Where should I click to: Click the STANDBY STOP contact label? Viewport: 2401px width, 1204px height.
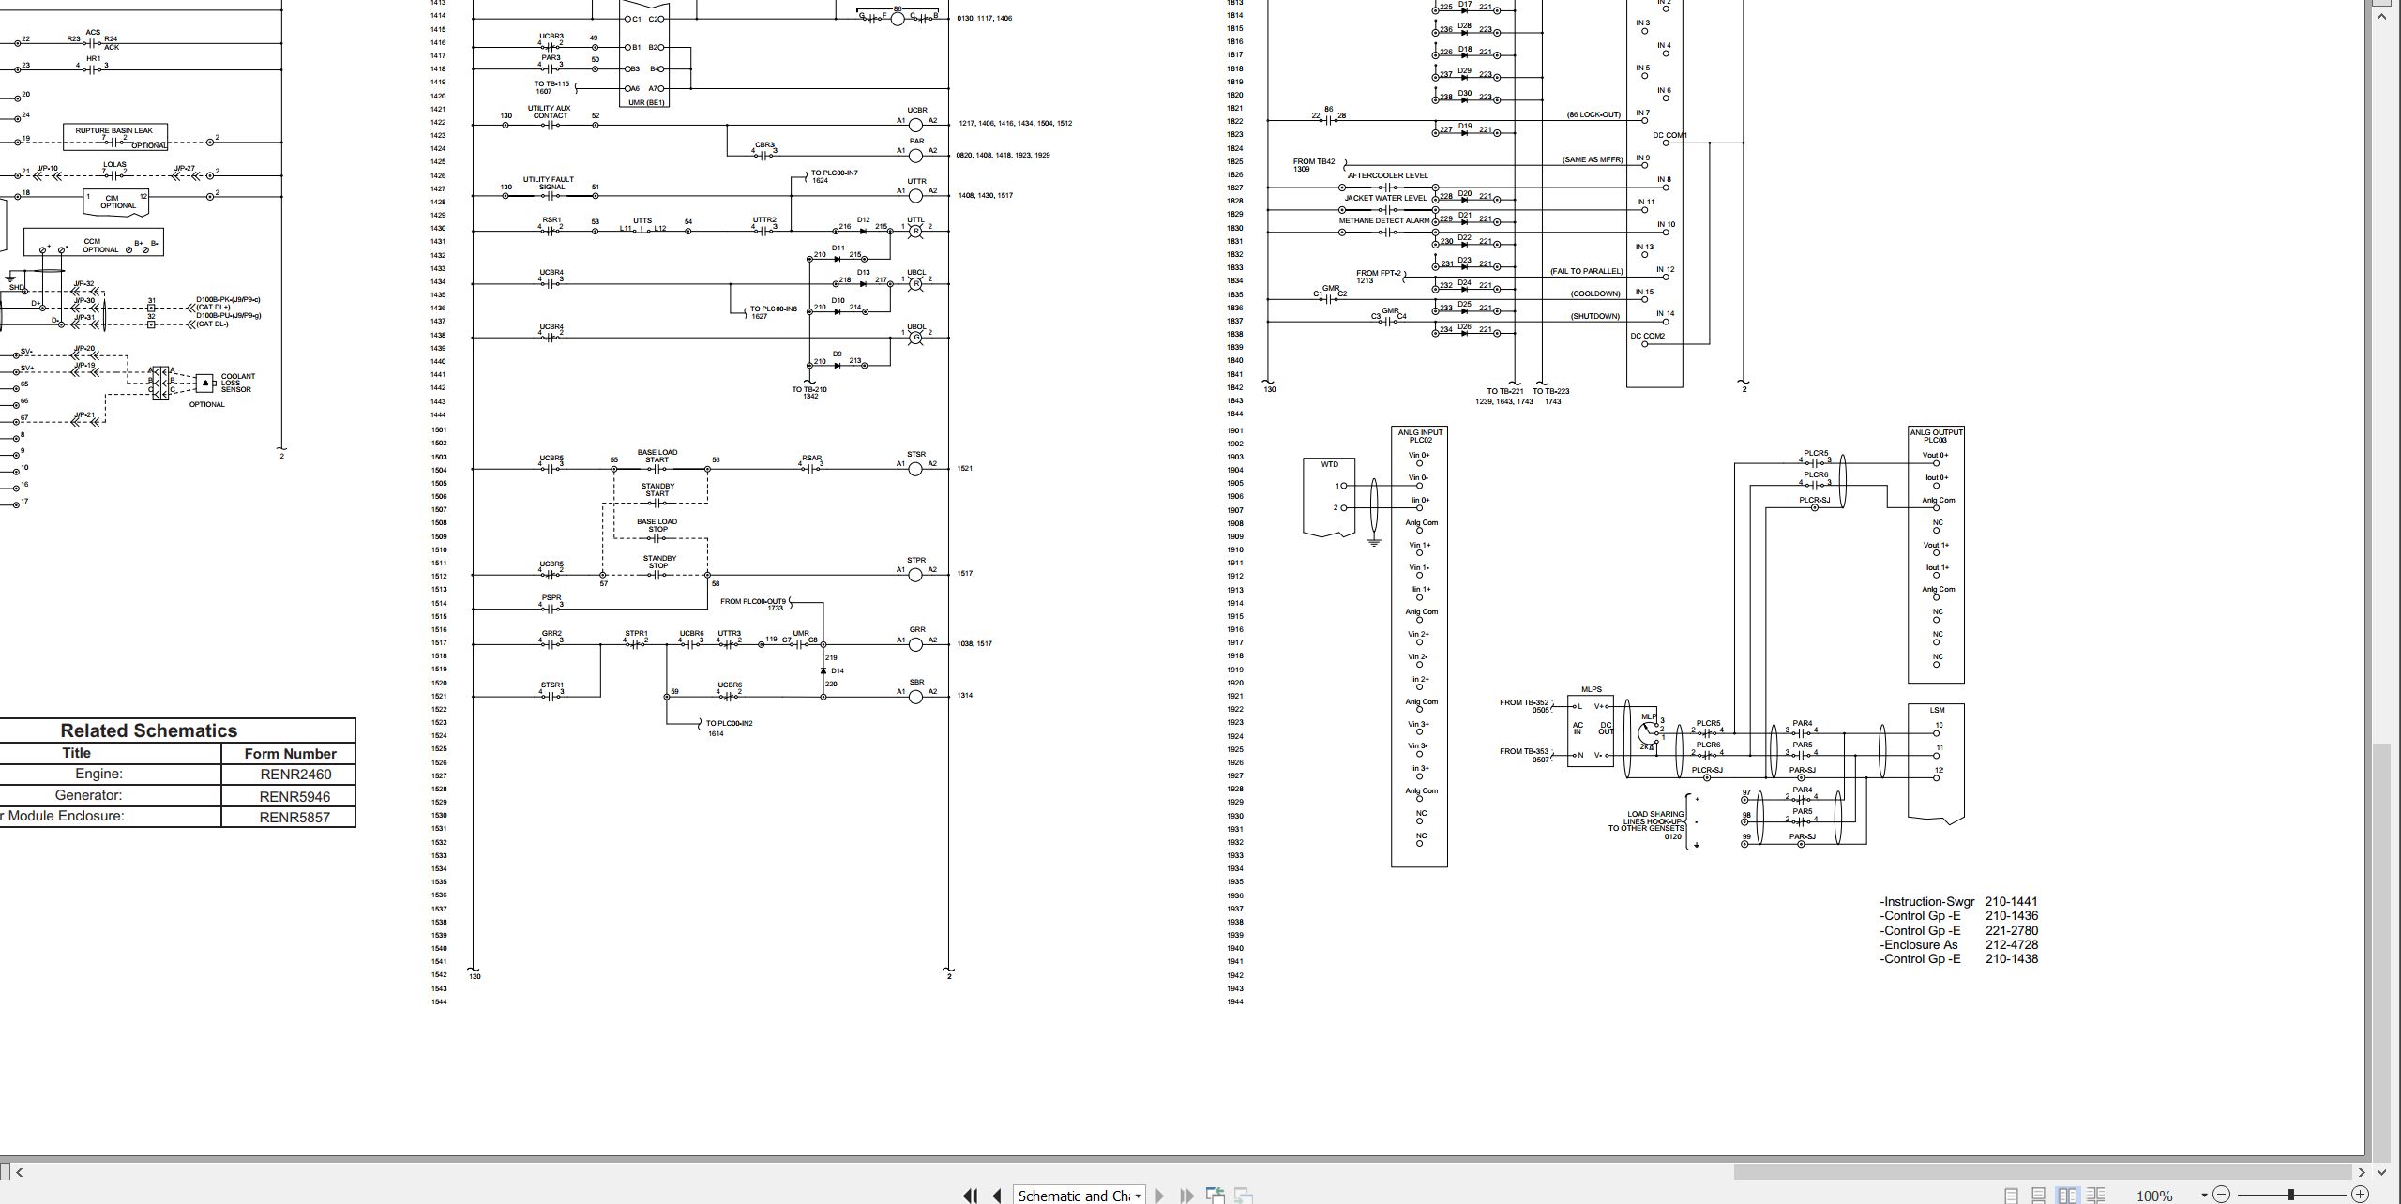[658, 562]
